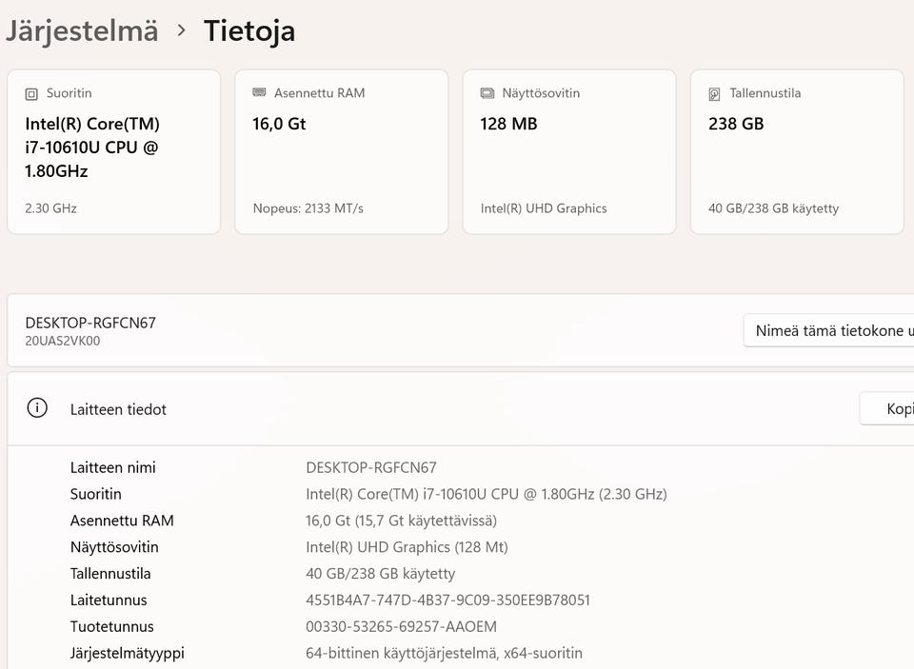This screenshot has width=914, height=669.
Task: Click the Laitteen nimi row label
Action: pos(113,467)
